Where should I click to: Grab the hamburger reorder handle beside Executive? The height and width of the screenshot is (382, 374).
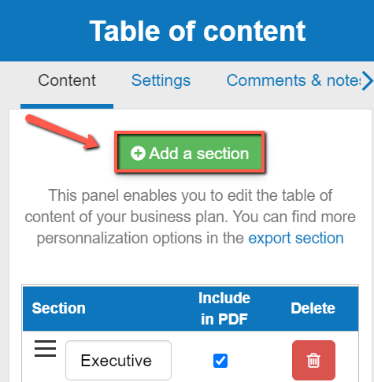[x=45, y=348]
